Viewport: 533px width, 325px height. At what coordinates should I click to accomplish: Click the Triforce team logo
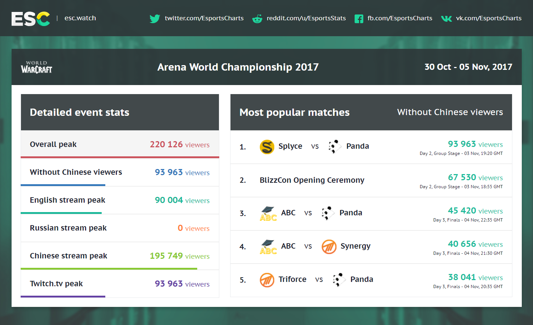267,280
